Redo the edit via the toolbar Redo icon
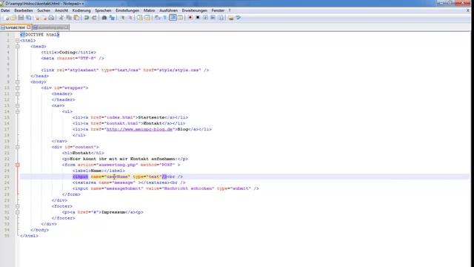Screen dimensions: 474x267 point(94,18)
